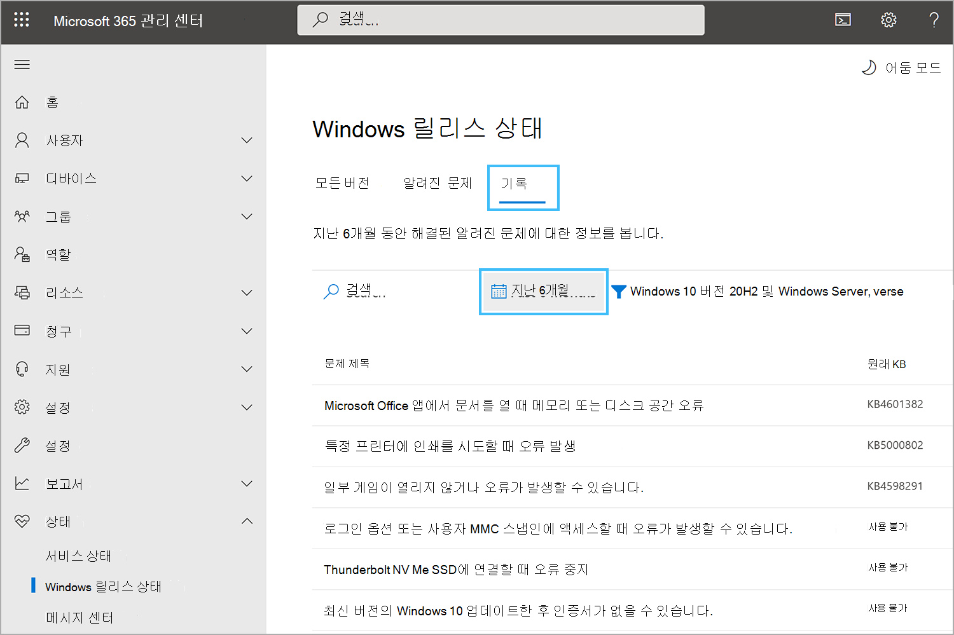
Task: Collapse the 상태 section chevron
Action: 247,521
